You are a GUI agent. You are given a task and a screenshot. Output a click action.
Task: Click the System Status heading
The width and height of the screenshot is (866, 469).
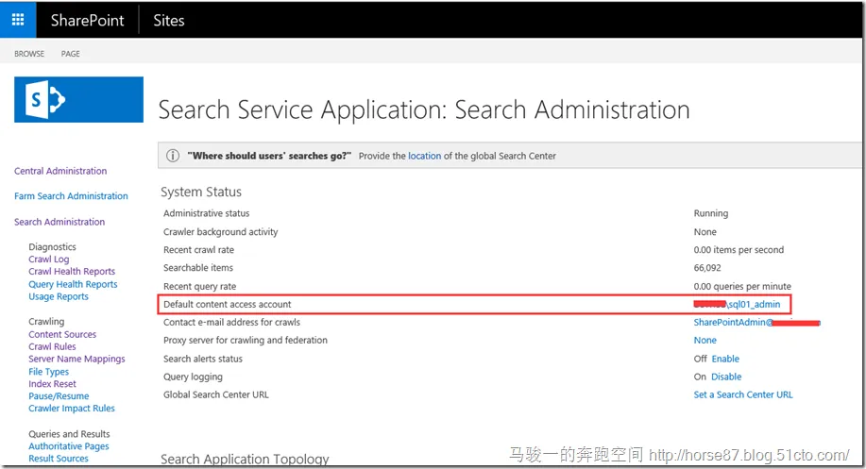201,192
